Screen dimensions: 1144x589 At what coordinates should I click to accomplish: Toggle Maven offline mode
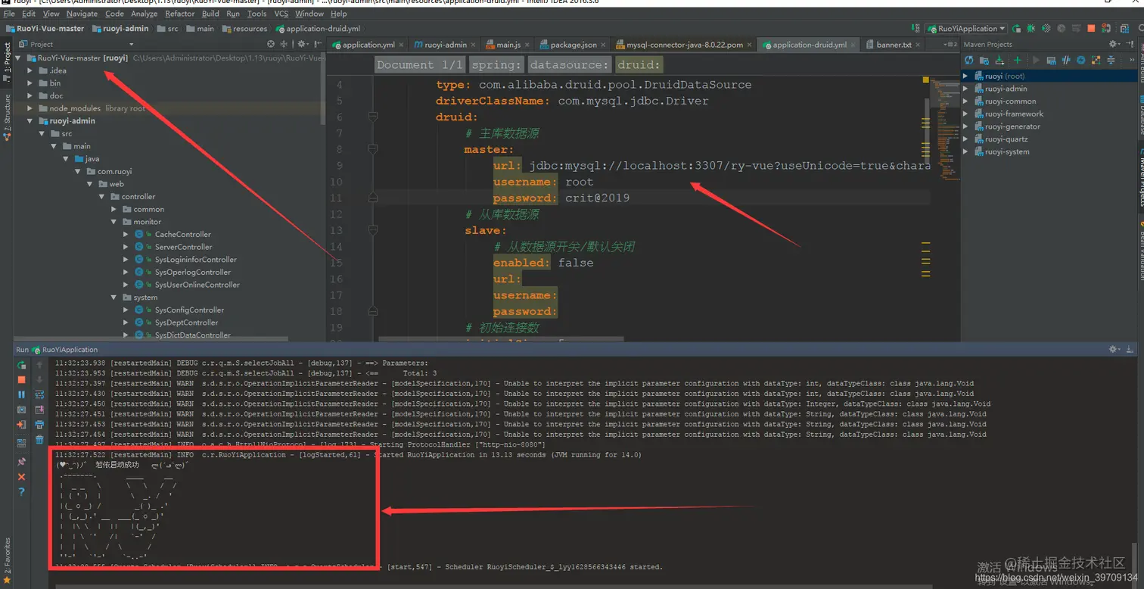(x=1066, y=60)
